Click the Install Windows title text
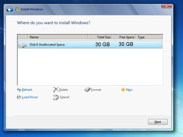 coord(32,9)
